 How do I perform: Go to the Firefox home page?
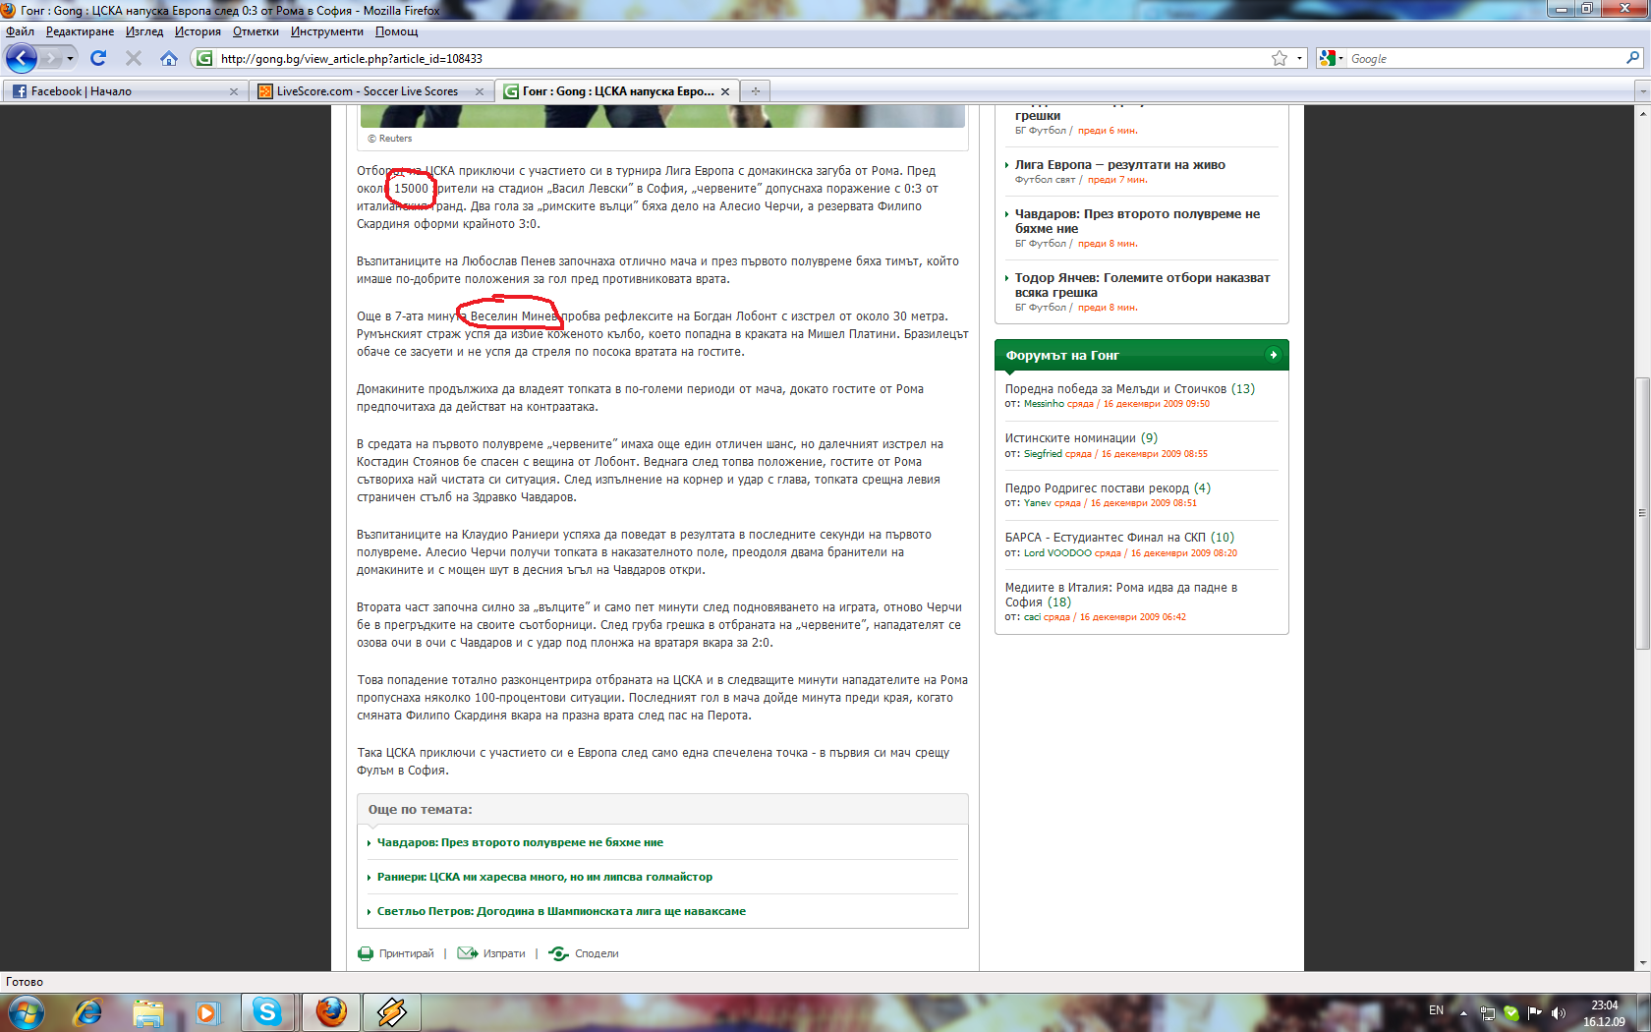pos(169,59)
